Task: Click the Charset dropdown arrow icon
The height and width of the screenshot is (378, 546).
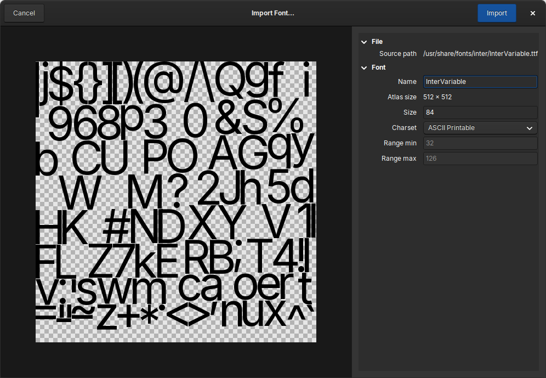Action: pyautogui.click(x=530, y=128)
